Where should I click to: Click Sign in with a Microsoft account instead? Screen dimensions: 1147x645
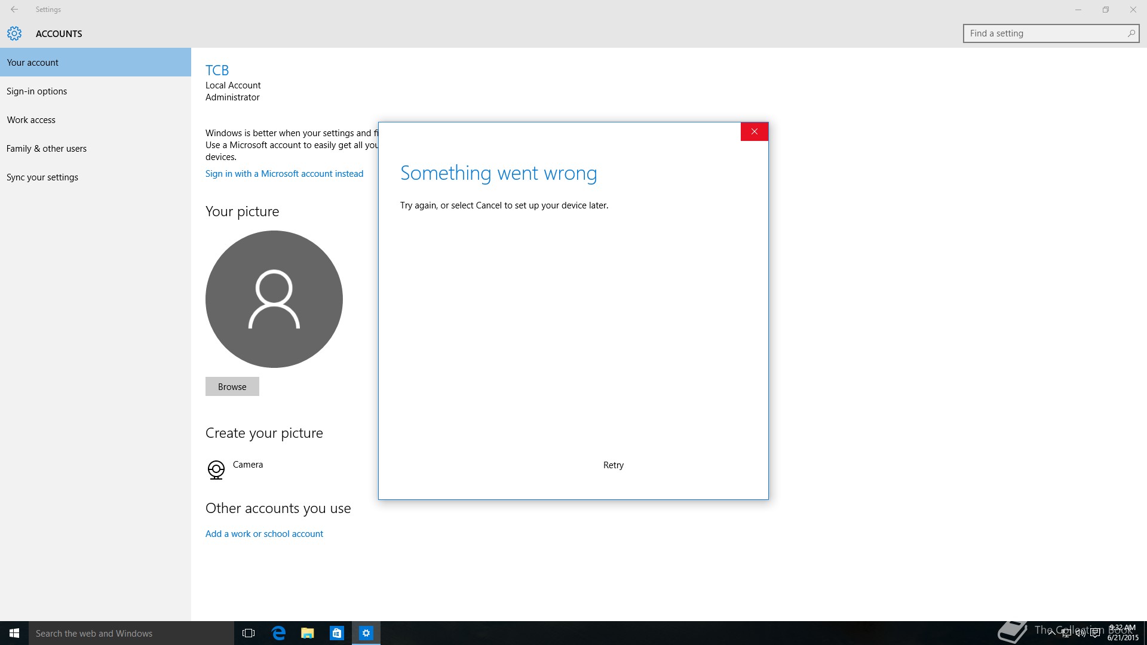pos(284,174)
